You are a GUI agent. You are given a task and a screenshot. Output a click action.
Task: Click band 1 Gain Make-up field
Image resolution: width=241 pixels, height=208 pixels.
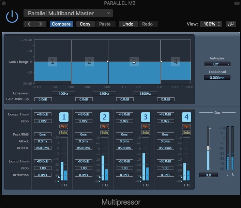(x=43, y=99)
